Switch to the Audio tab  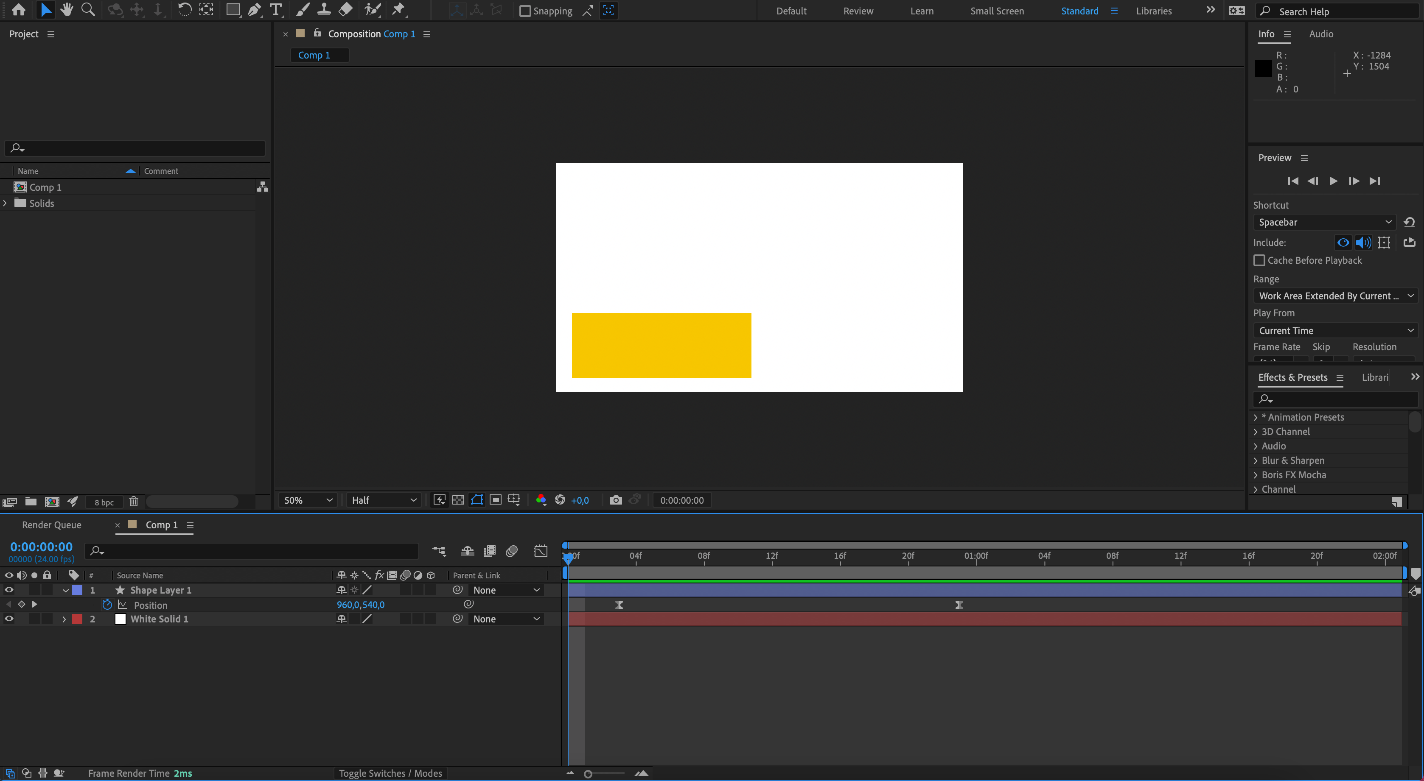tap(1321, 33)
